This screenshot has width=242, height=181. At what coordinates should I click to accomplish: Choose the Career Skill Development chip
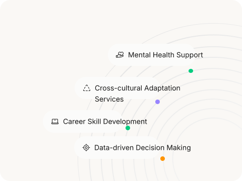83,122
